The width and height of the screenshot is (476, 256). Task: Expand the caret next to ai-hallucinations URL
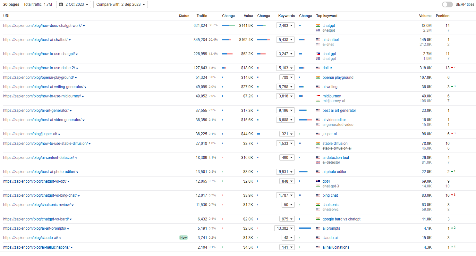pyautogui.click(x=72, y=248)
